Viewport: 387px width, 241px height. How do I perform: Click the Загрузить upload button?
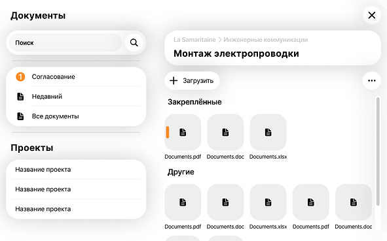[192, 80]
